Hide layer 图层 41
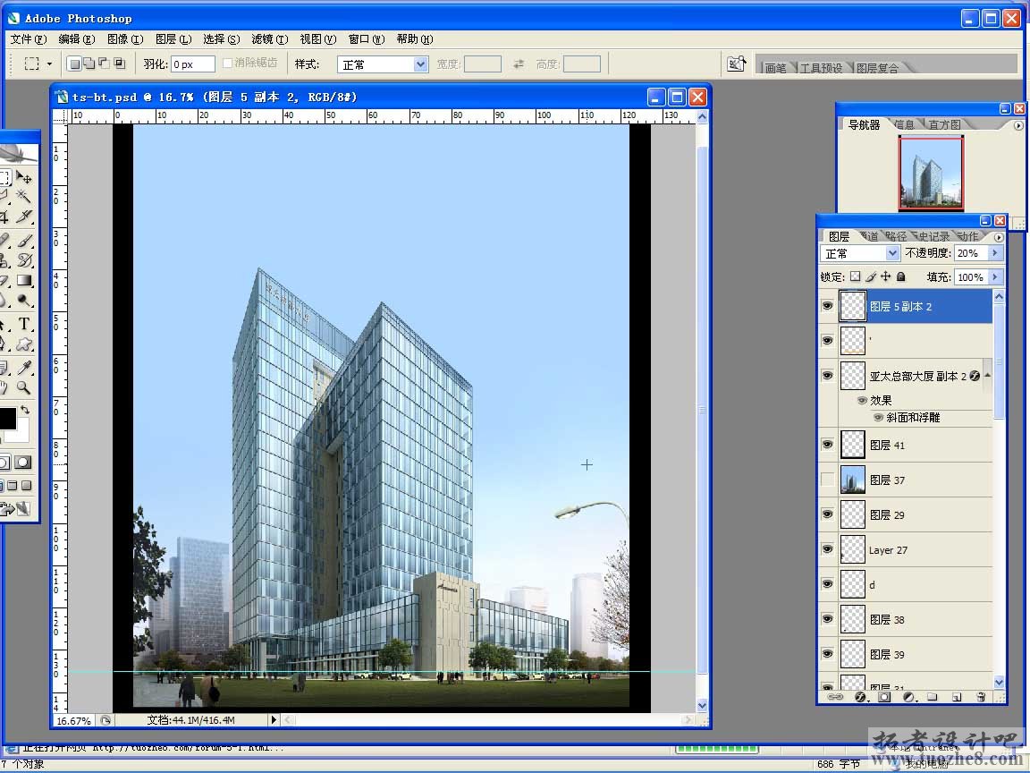Viewport: 1030px width, 773px height. click(x=828, y=445)
